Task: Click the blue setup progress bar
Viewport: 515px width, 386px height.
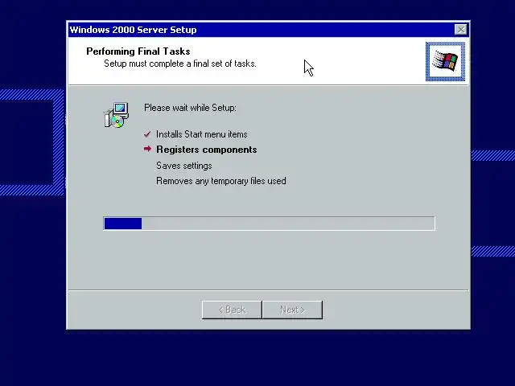Action: point(269,224)
